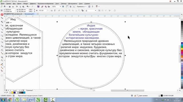Toggle full-screen preview button beside zoom level

[63, 7]
